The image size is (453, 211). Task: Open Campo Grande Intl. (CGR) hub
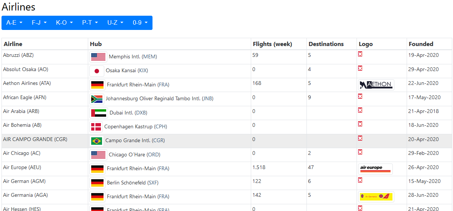pos(135,141)
